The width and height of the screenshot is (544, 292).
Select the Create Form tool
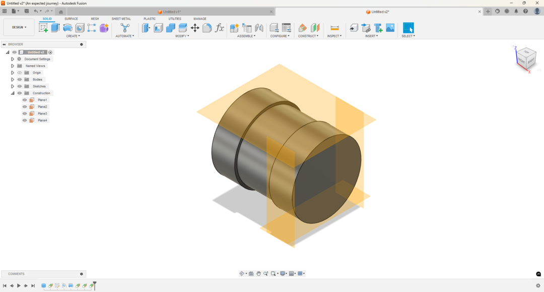tap(104, 28)
